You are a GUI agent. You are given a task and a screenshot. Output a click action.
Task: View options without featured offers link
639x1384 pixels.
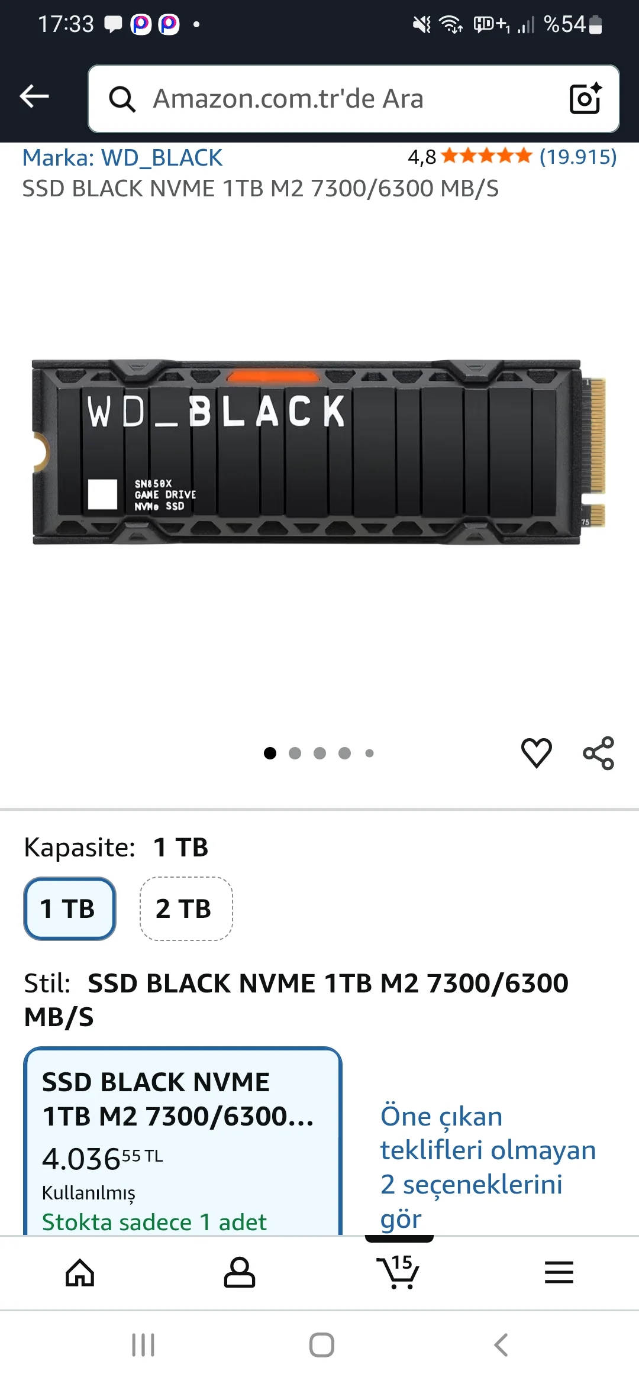[x=488, y=1167]
